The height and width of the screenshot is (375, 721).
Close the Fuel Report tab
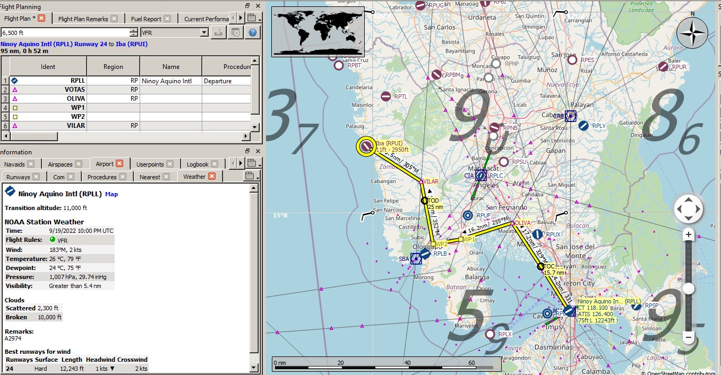pos(167,19)
